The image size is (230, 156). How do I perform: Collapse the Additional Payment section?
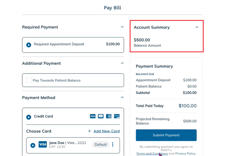click(122, 63)
